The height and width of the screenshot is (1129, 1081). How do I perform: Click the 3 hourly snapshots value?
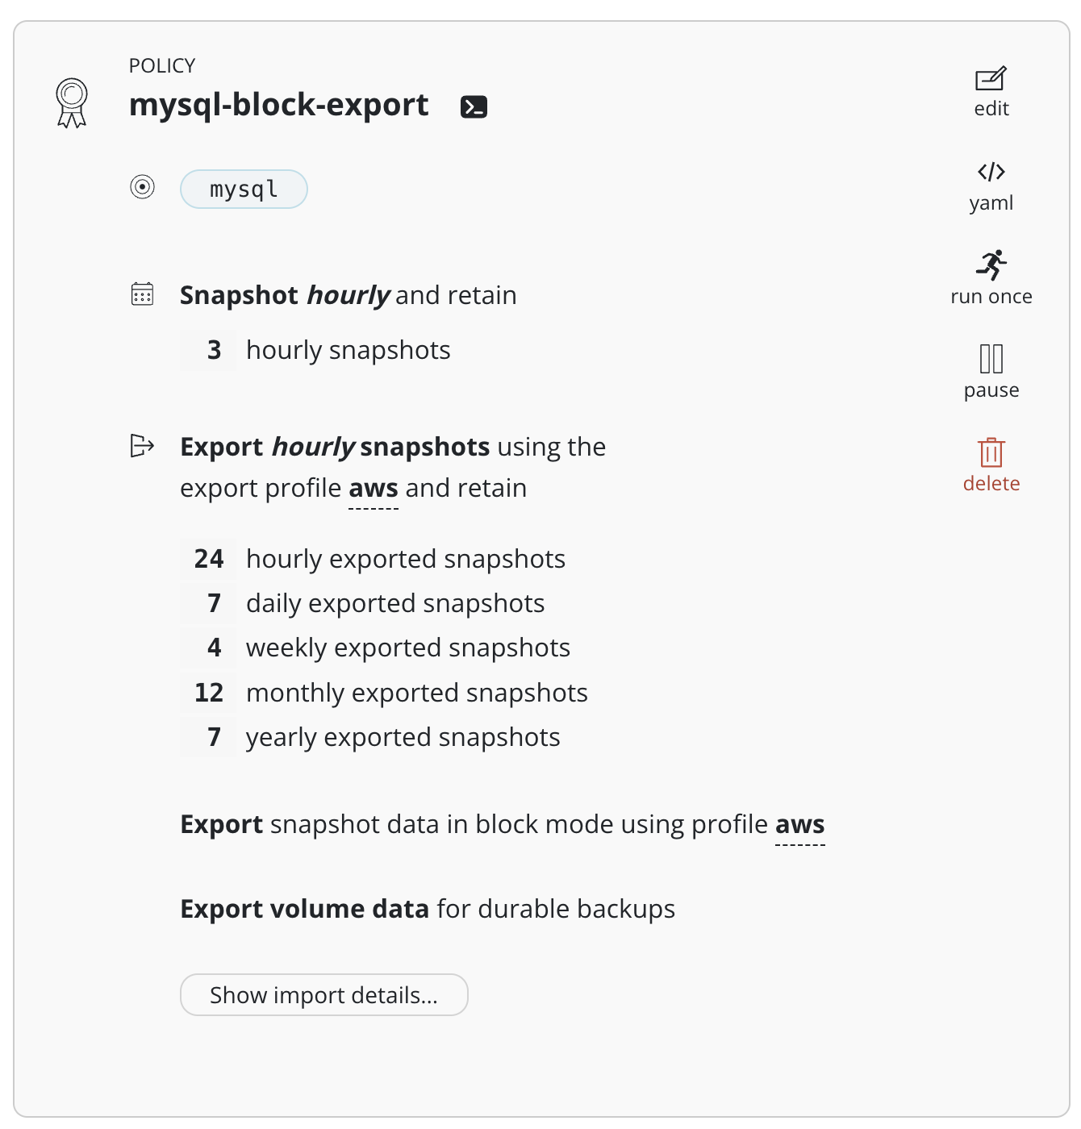pyautogui.click(x=214, y=350)
